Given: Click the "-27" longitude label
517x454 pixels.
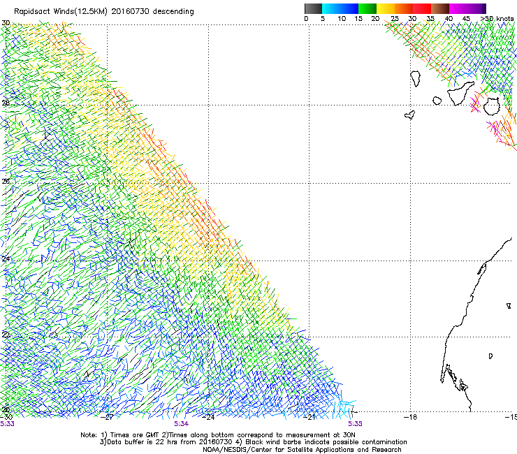Looking at the screenshot, I should 108,417.
